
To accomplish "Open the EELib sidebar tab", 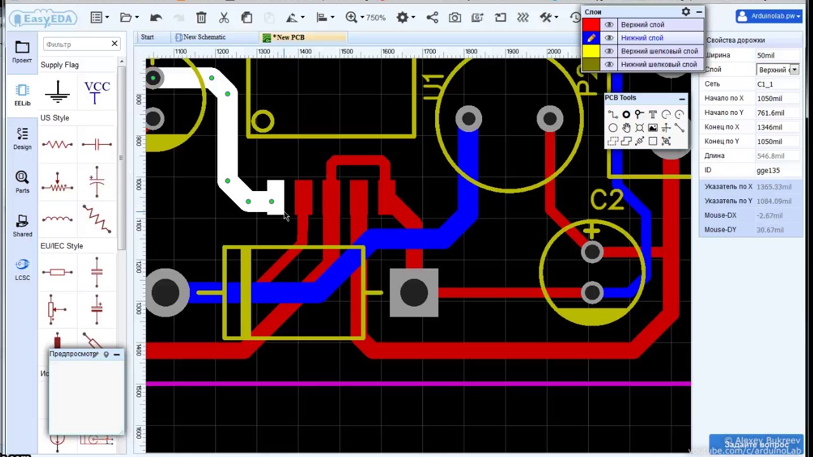I will [x=22, y=95].
